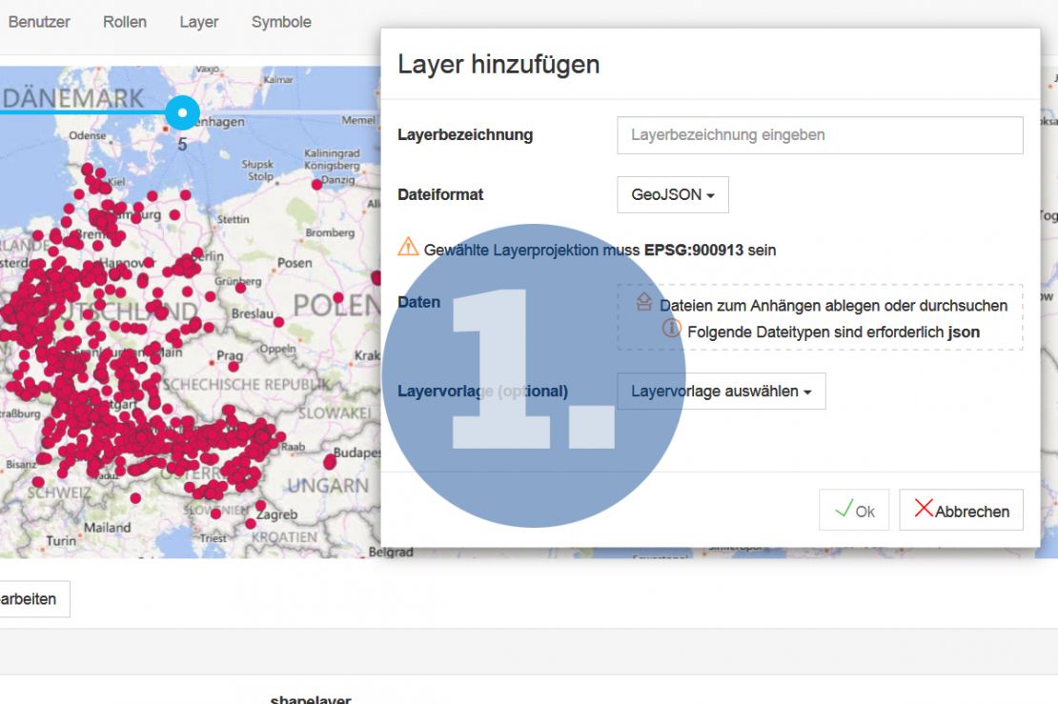This screenshot has height=704, width=1058.
Task: Confirm with the Ok button
Action: 854,510
